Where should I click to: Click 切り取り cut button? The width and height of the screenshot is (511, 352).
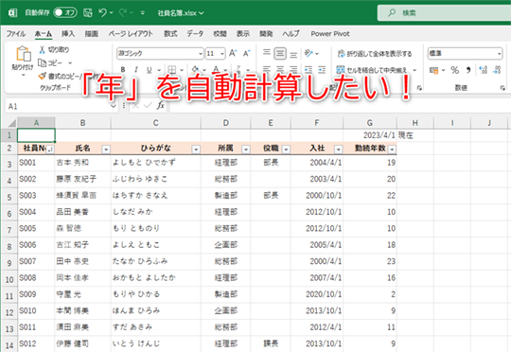(x=54, y=49)
